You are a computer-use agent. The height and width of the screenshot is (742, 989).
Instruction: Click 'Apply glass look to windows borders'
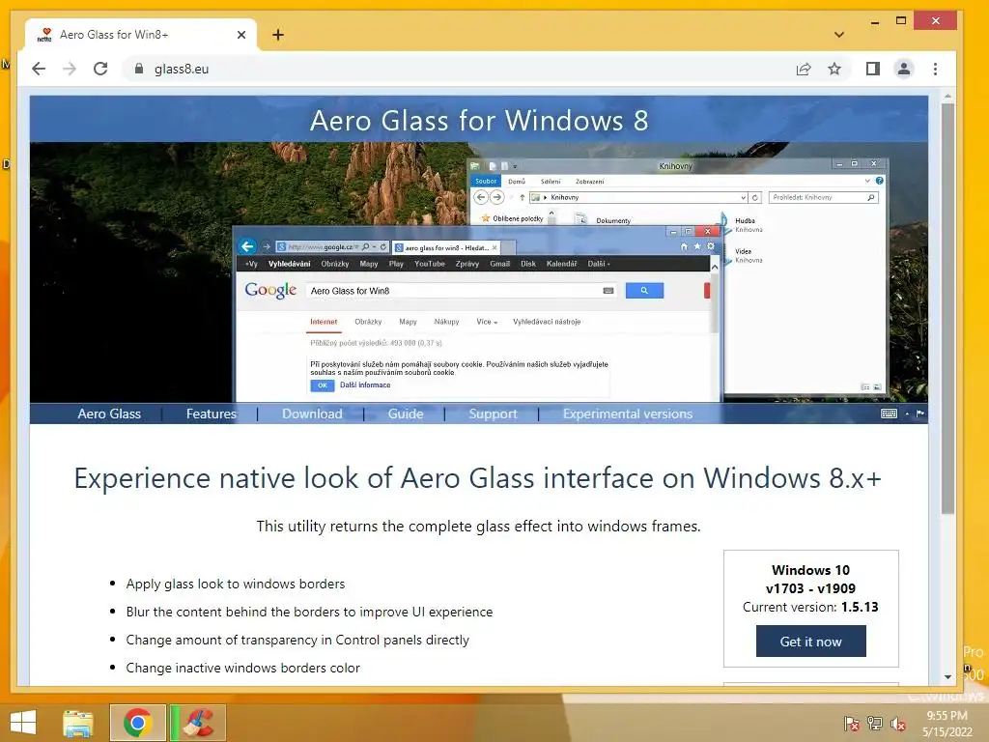pos(236,584)
